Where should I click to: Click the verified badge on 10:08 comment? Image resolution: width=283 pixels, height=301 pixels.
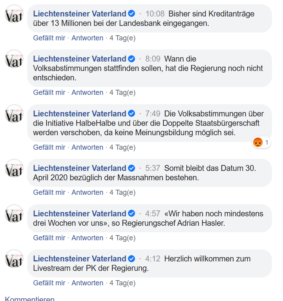(131, 14)
